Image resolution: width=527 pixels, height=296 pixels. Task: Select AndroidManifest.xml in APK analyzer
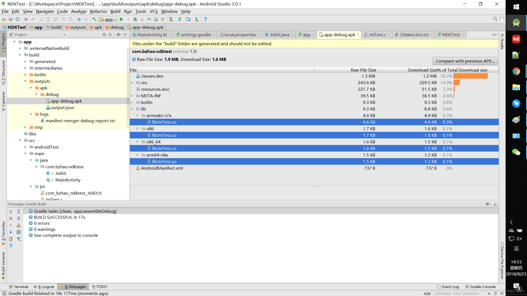314,168
